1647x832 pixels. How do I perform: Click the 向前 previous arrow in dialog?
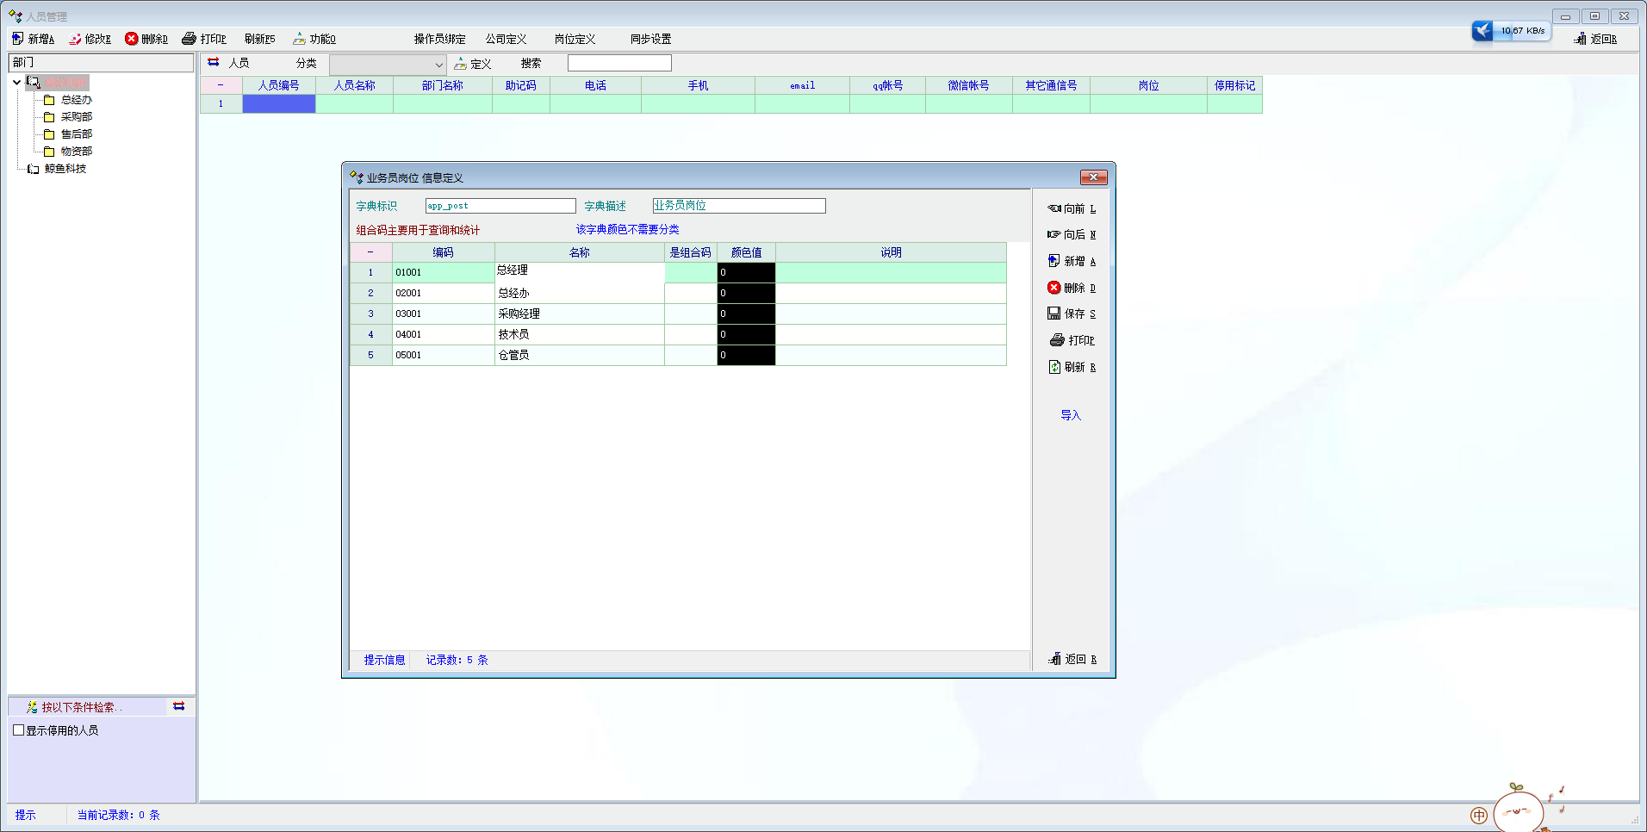[1053, 208]
